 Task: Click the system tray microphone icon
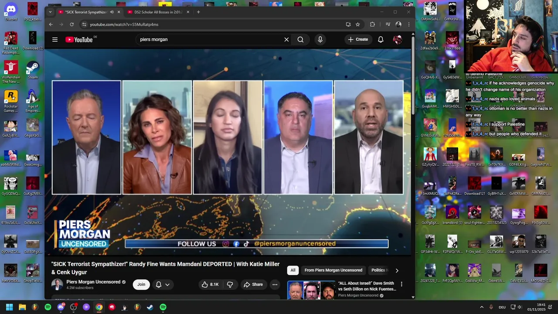point(491,307)
